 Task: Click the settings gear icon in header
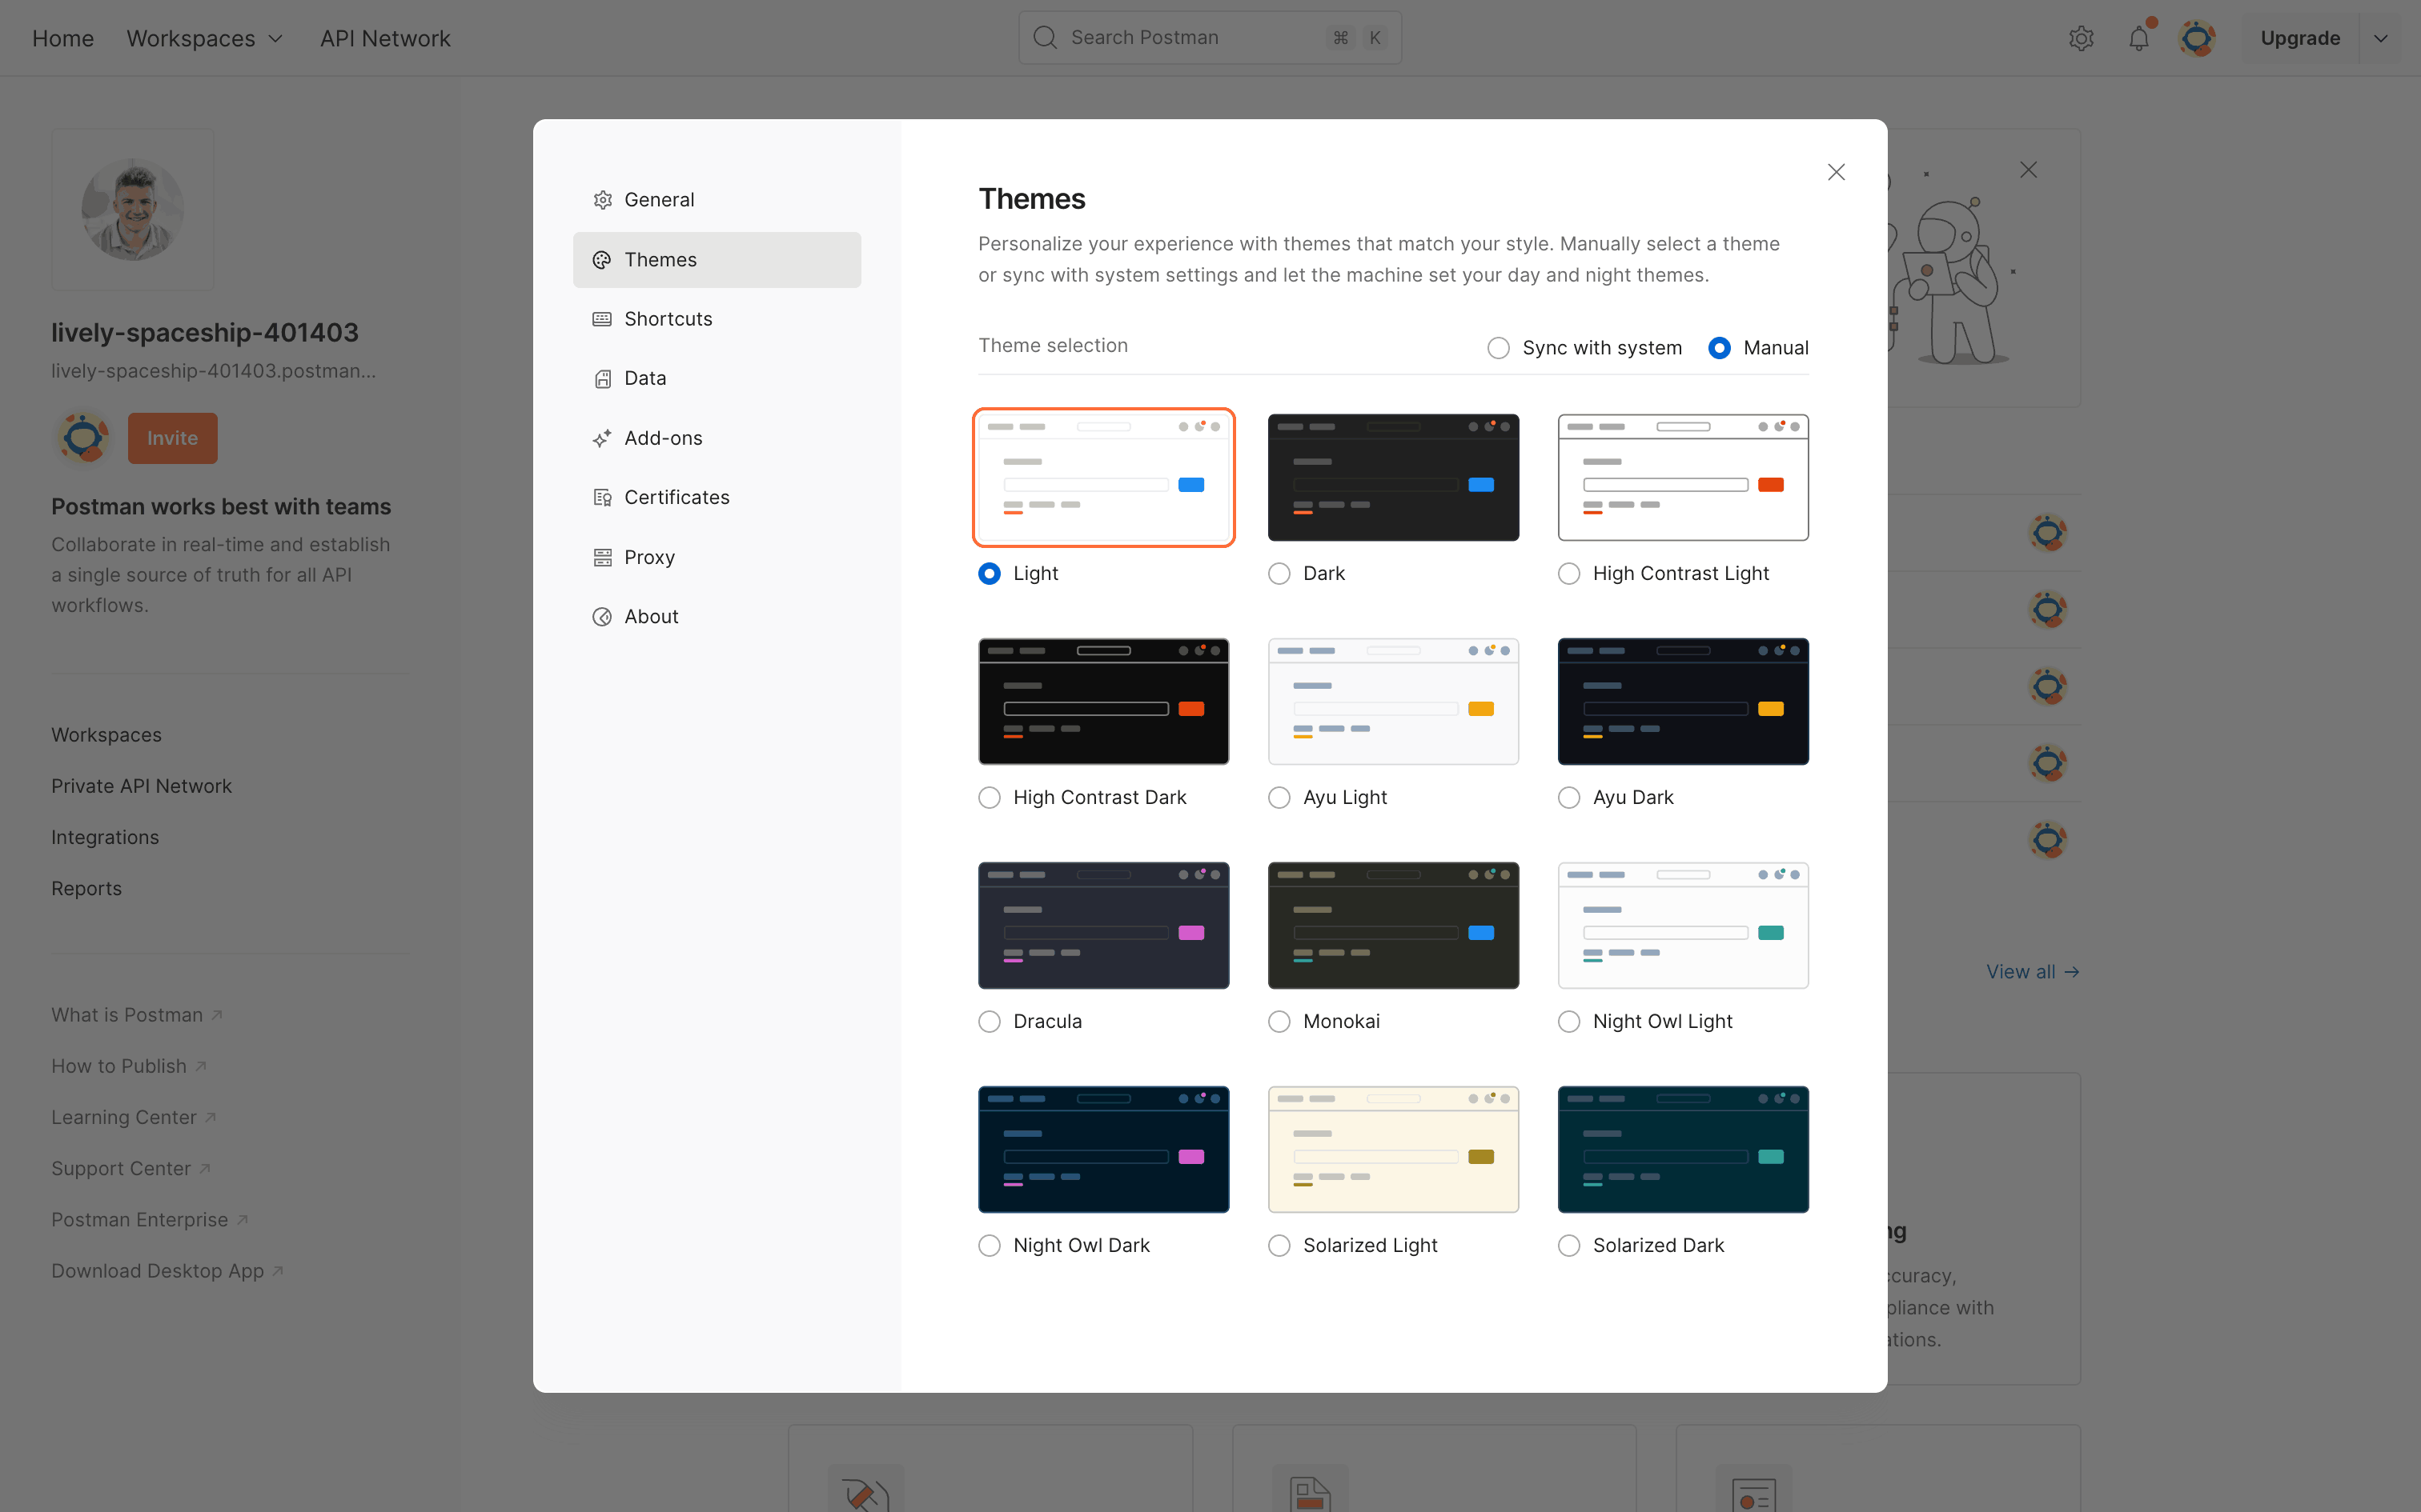pos(2081,38)
